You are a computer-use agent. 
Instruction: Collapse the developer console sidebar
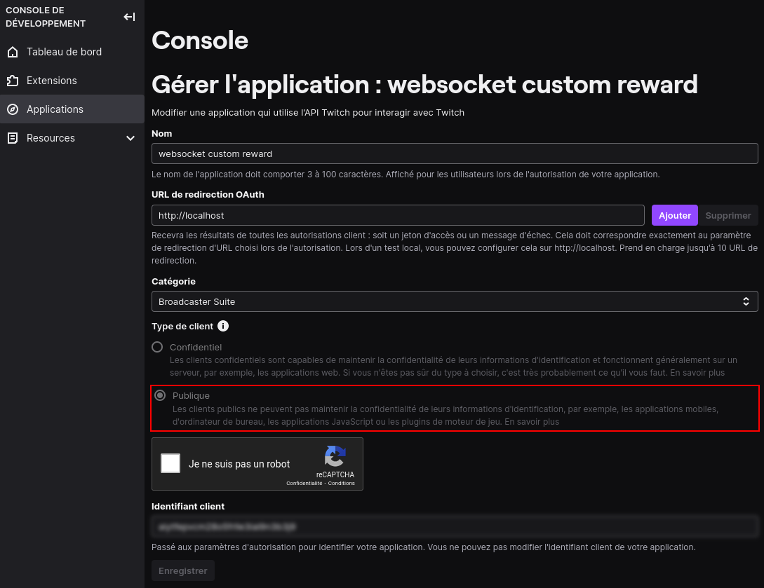(129, 17)
